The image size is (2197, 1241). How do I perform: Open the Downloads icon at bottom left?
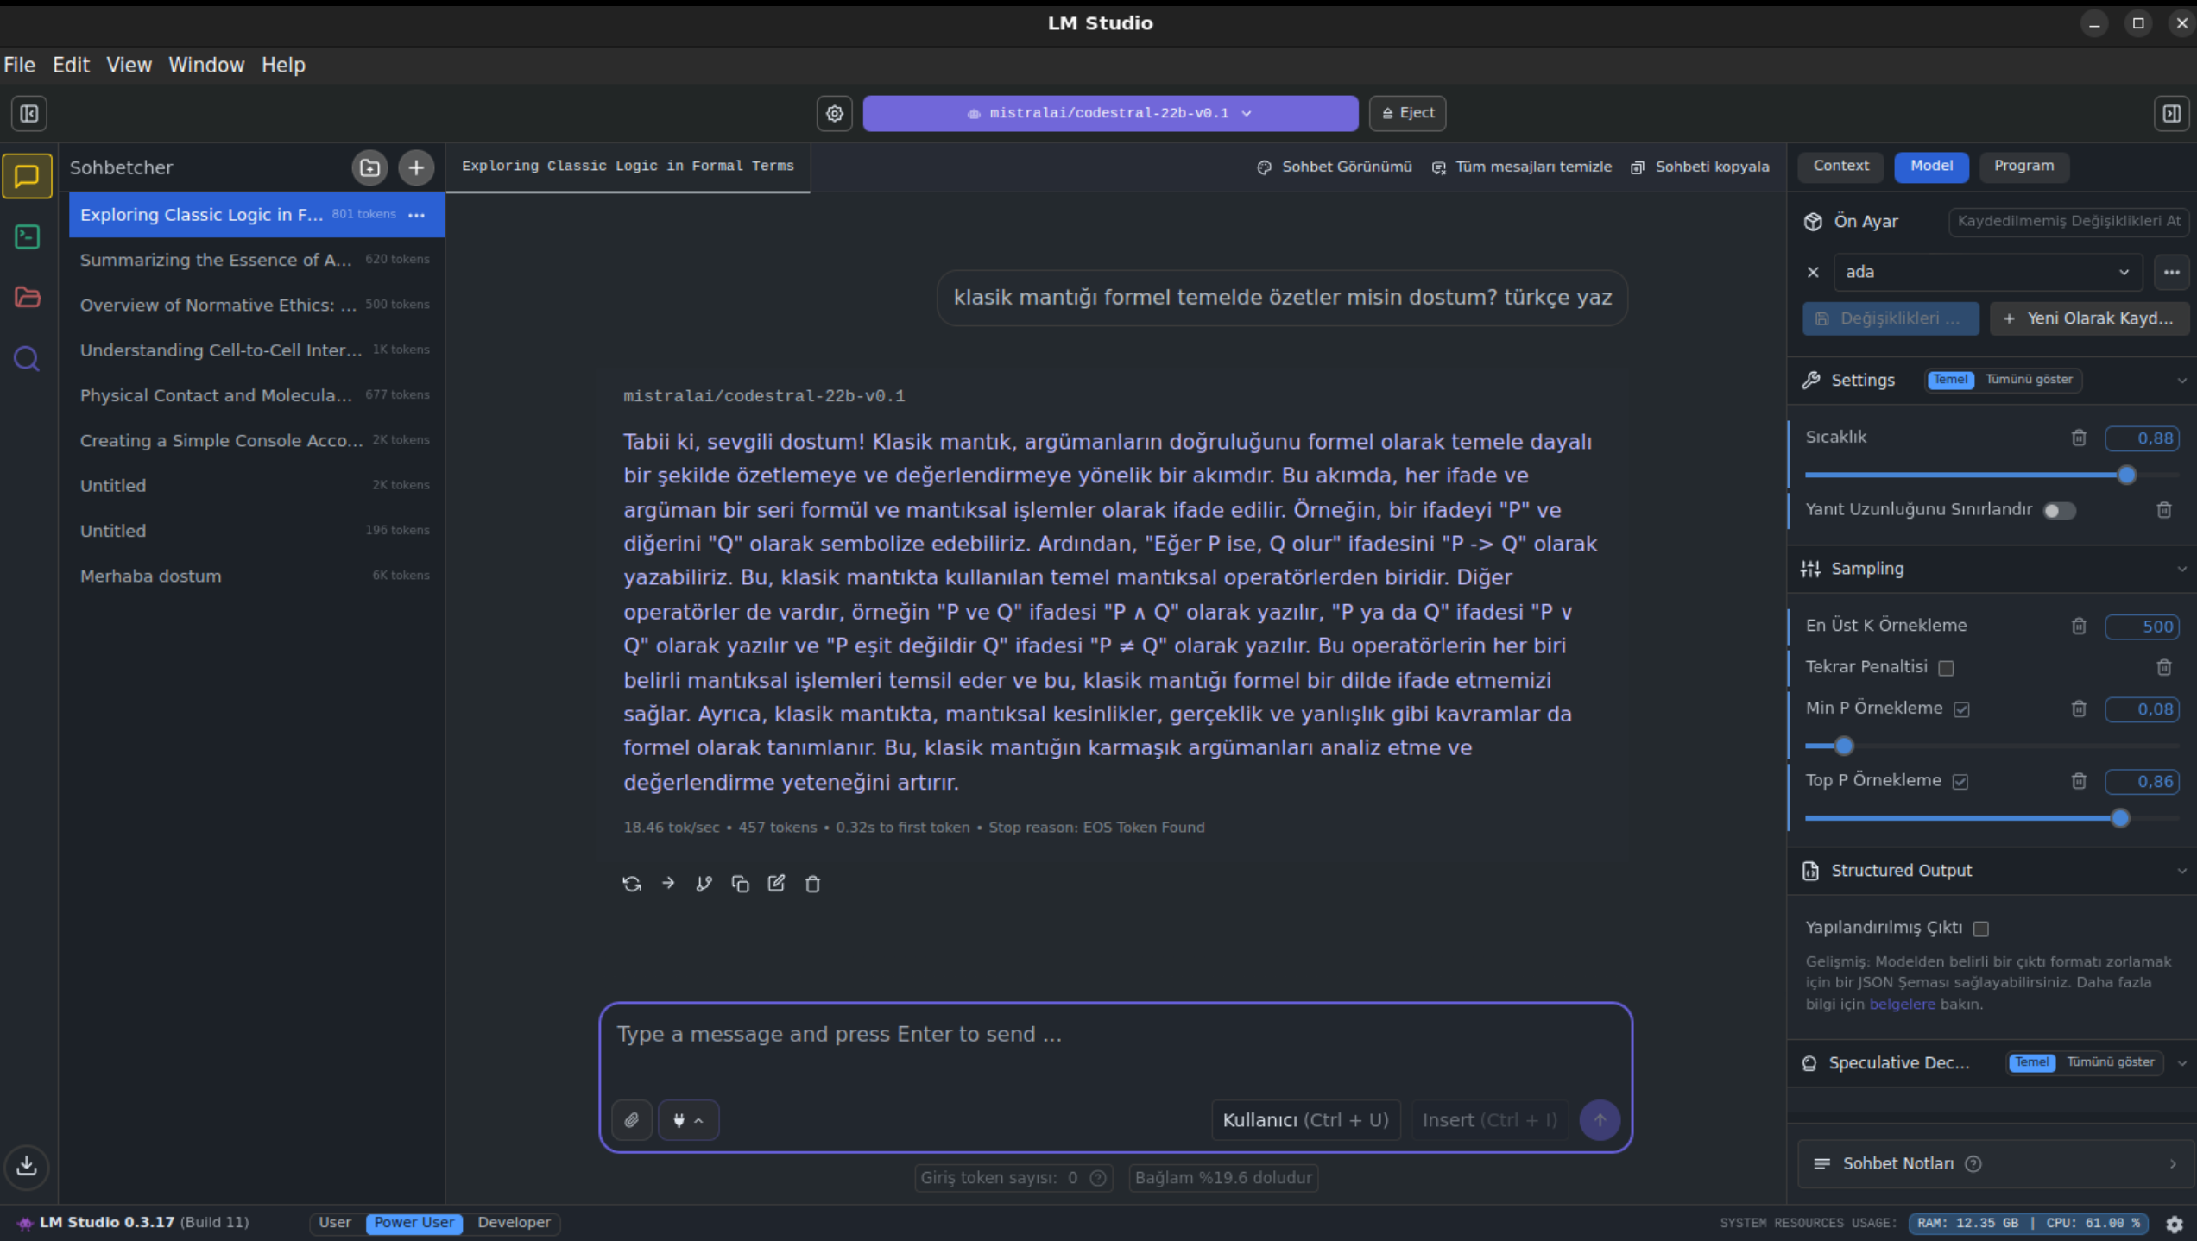pyautogui.click(x=27, y=1166)
